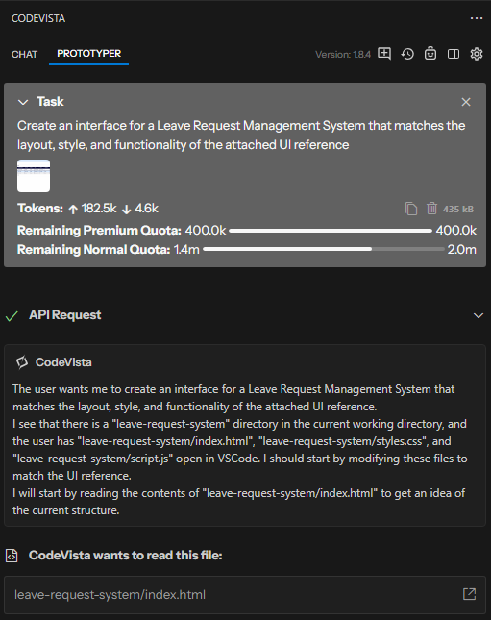Click the robot agent icon
Viewport: 491px width, 620px height.
430,54
